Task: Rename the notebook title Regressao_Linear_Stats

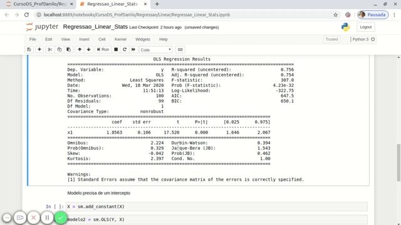Action: pos(95,27)
